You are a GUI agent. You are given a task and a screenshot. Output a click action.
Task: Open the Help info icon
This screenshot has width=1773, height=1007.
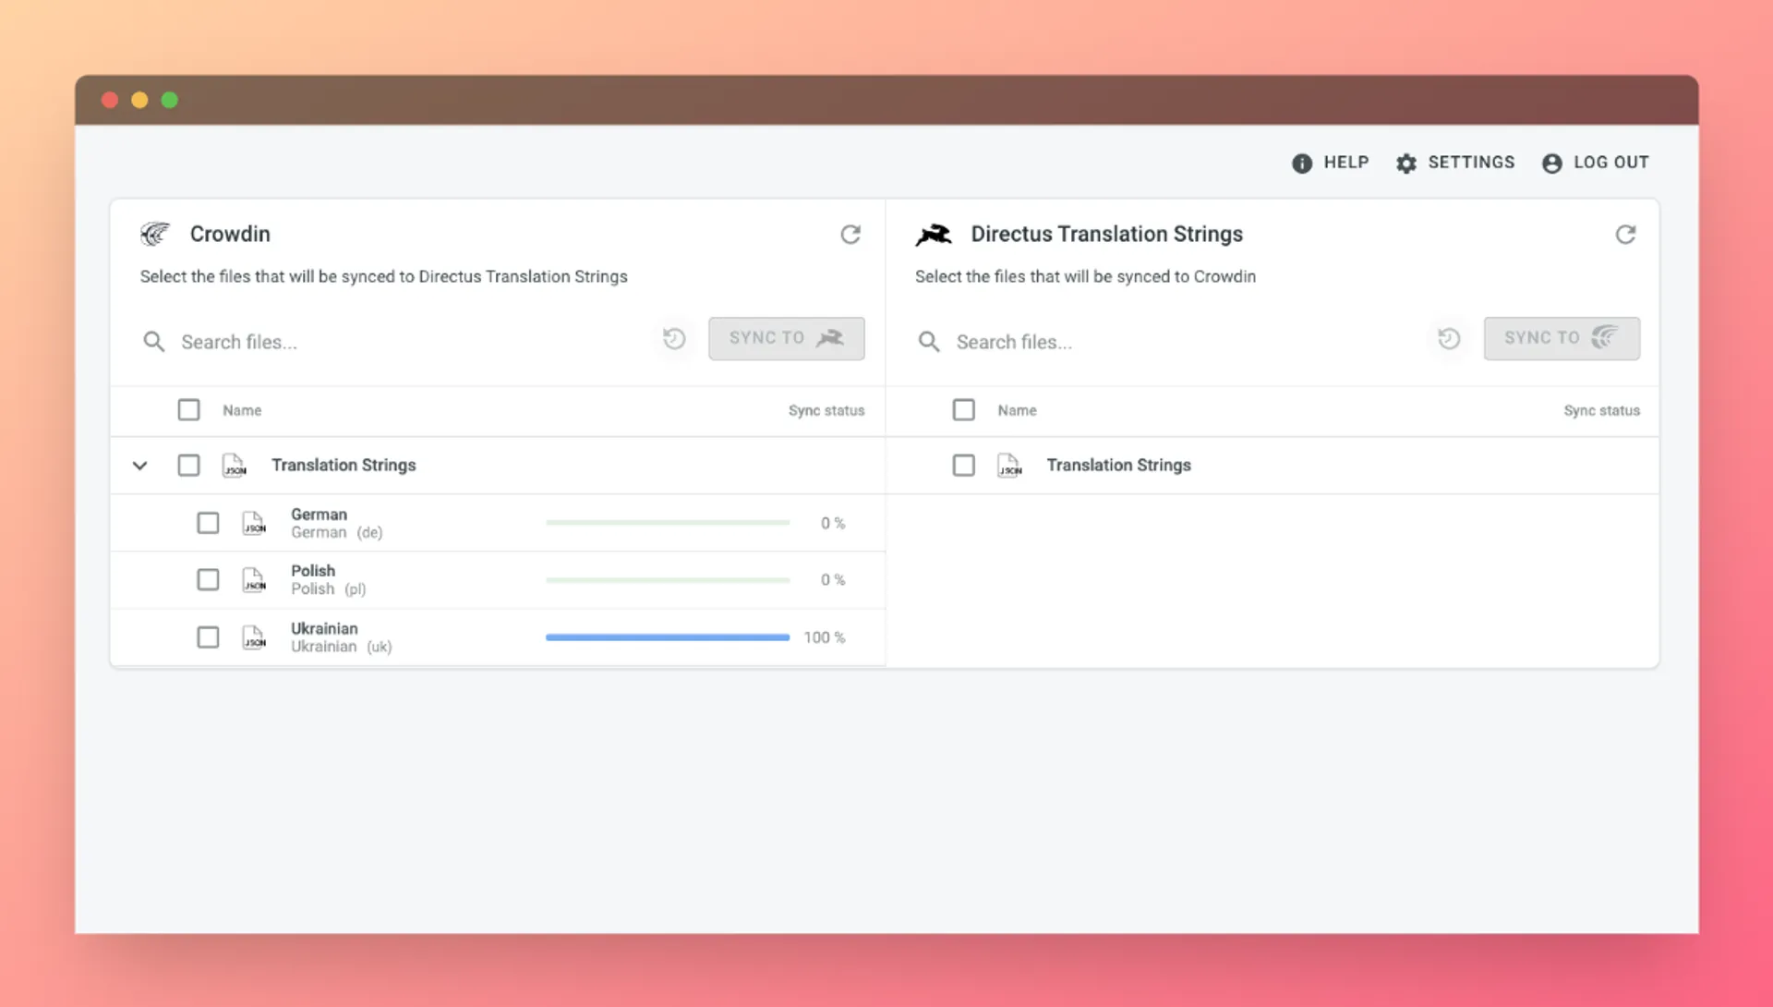1302,164
